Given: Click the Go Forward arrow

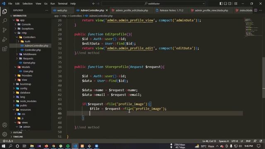Looking at the screenshot, I should 98,4.
